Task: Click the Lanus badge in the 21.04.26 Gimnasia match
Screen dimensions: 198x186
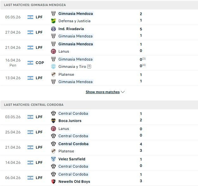Action: coord(53,51)
